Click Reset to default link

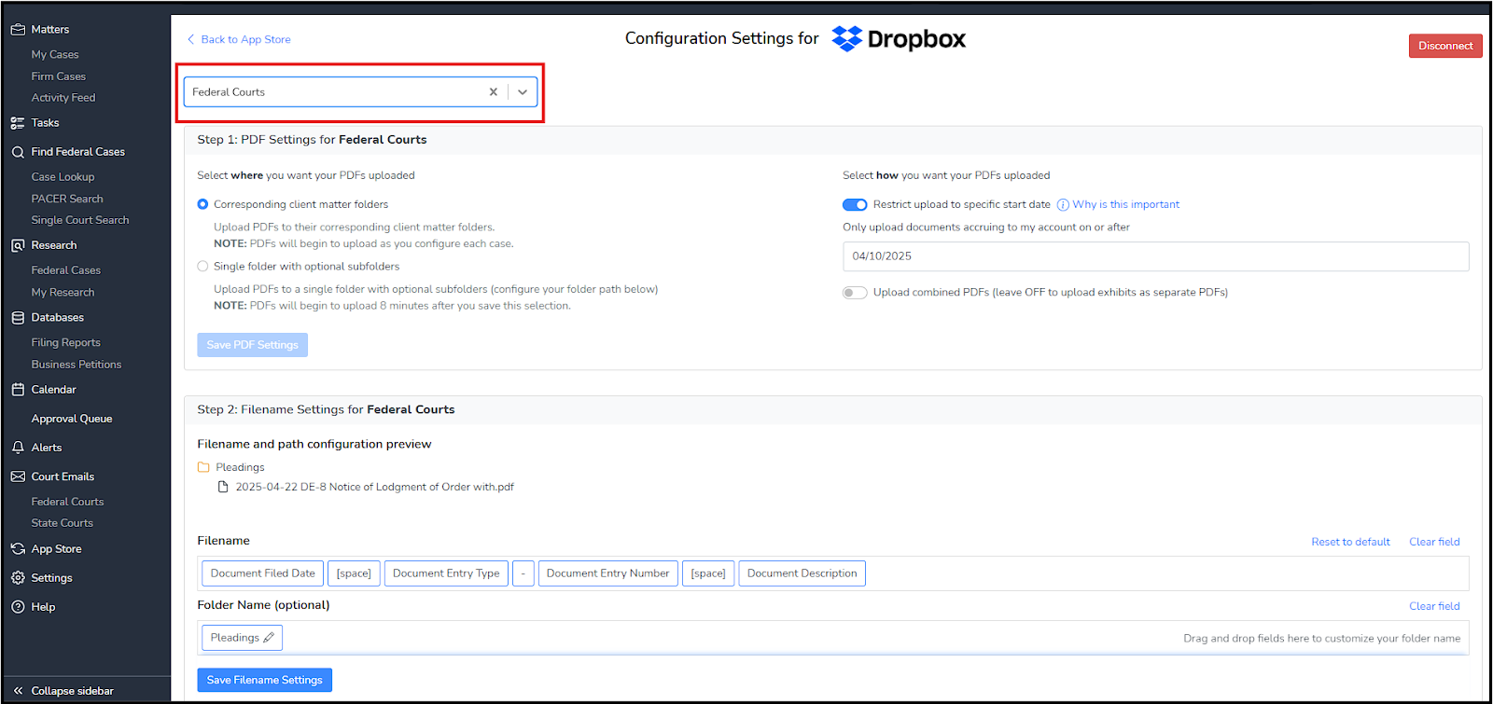[1350, 542]
